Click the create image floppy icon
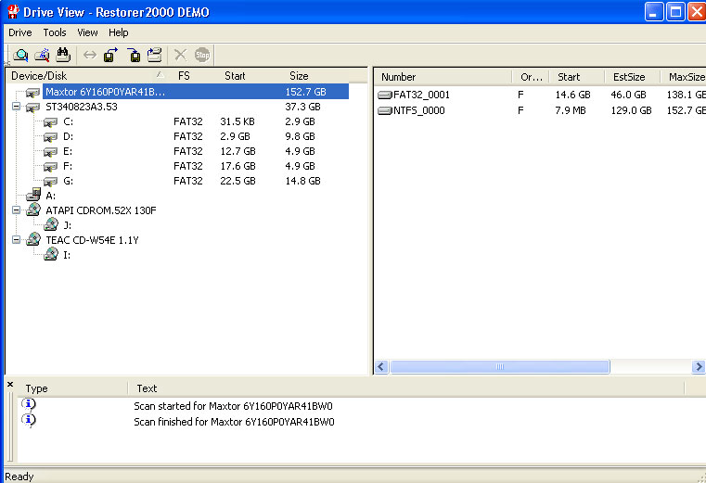Image resolution: width=706 pixels, height=483 pixels. (110, 55)
